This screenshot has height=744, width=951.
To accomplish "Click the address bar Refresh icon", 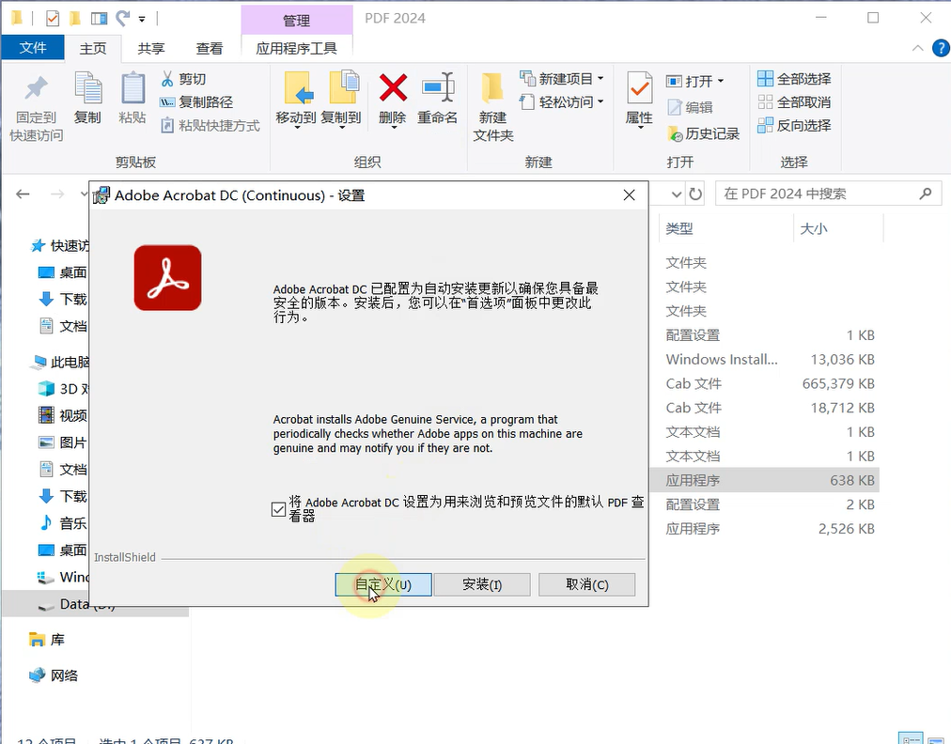I will 695,194.
